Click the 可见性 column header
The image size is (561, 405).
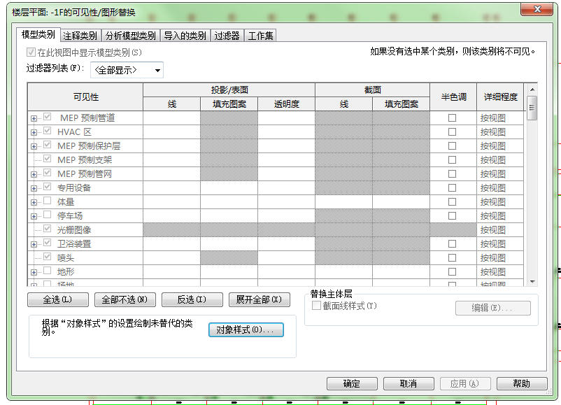click(x=85, y=97)
